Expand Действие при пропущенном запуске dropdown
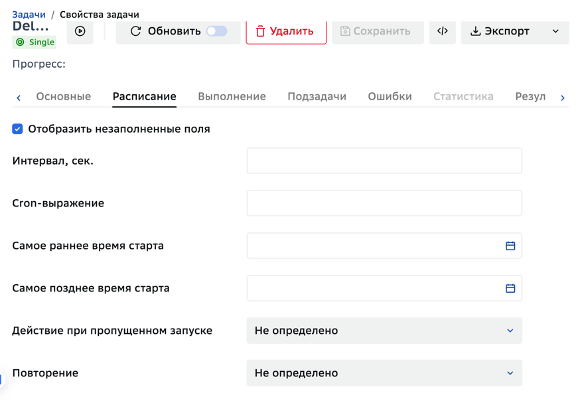The height and width of the screenshot is (403, 578). 384,331
